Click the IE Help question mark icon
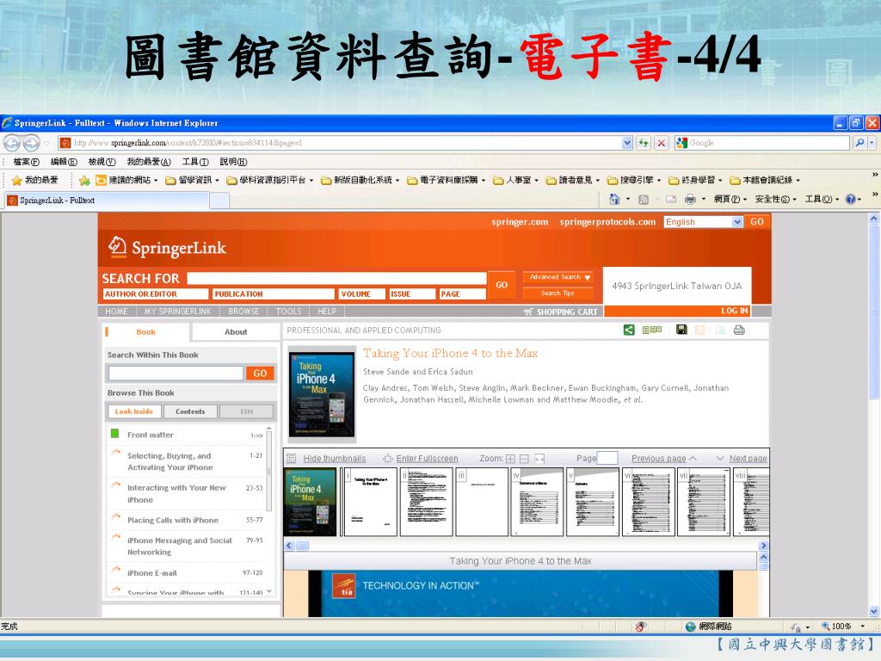 point(851,199)
